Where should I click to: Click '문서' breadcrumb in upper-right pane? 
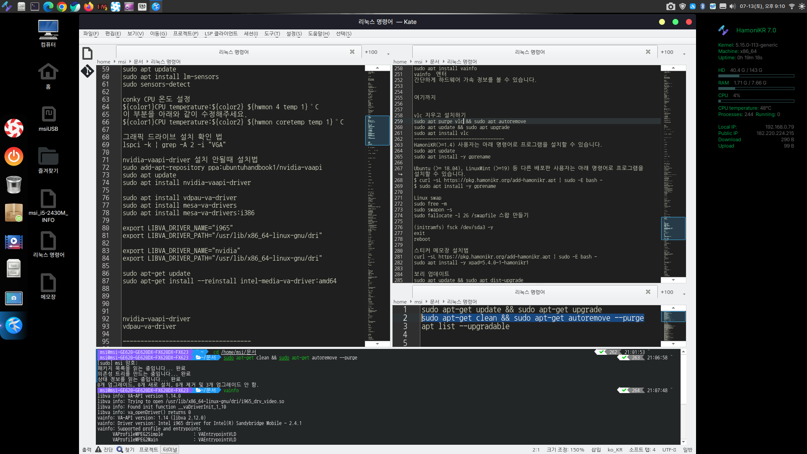click(435, 62)
